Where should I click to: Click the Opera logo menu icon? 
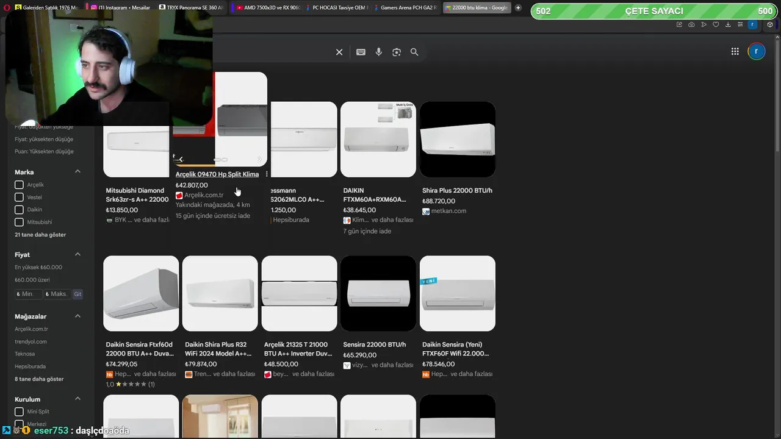click(x=5, y=8)
